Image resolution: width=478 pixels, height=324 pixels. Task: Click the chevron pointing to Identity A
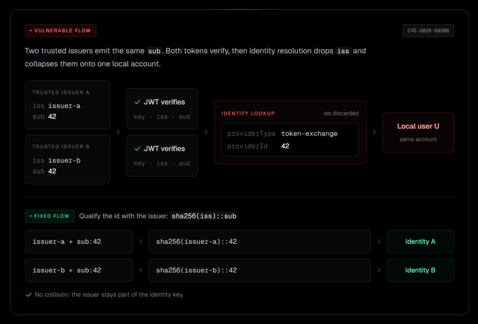(379, 241)
